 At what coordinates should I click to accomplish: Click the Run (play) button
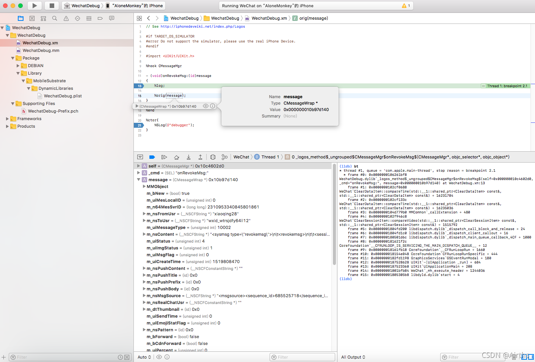pos(35,6)
